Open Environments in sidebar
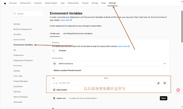183x109 pixels. (19, 40)
